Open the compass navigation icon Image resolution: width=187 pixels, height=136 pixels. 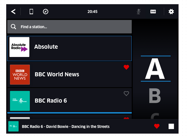(46, 12)
